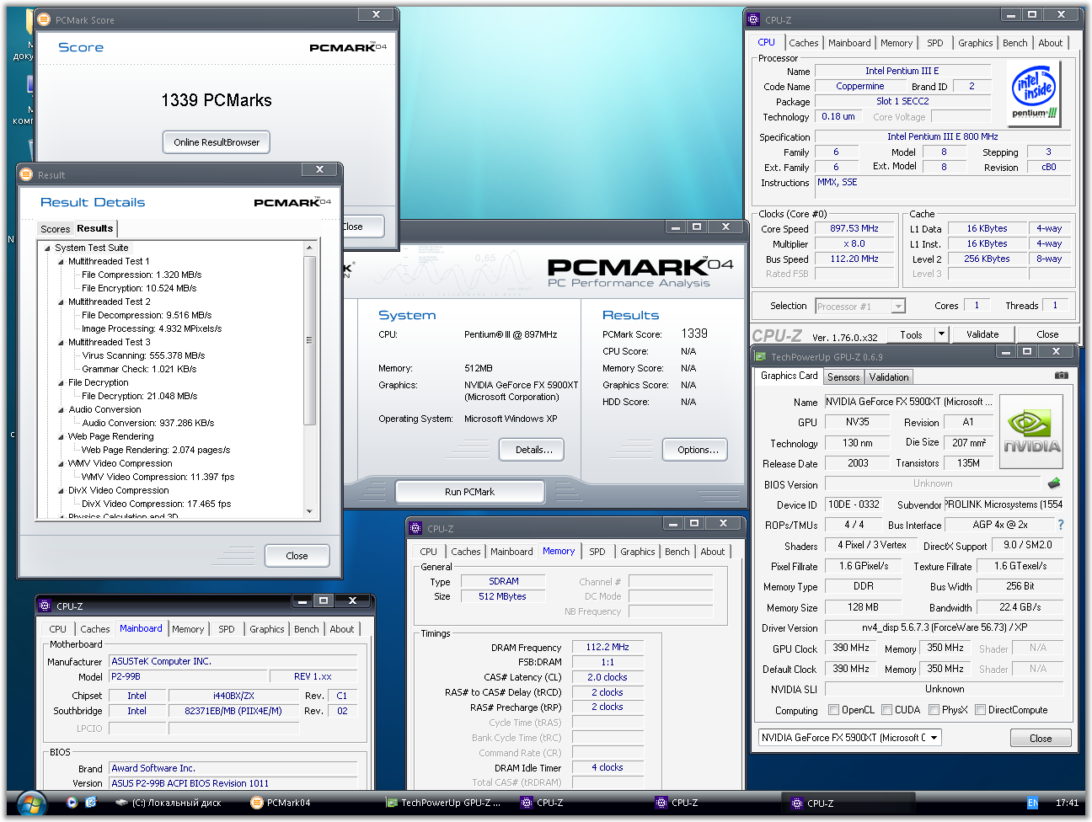Click Close button in GPU-Z window
Viewport: 1092px width, 822px height.
[1041, 739]
